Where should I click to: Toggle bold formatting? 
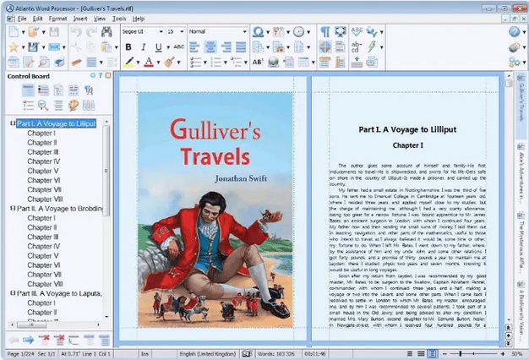point(128,46)
